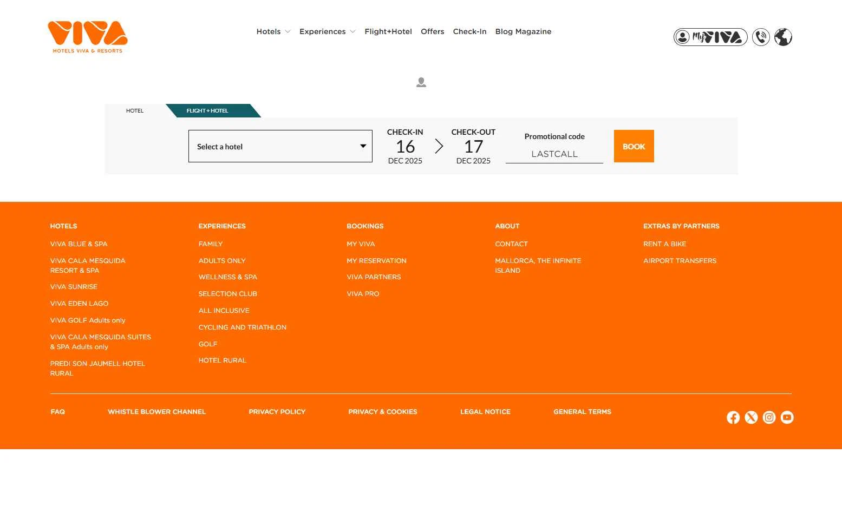Viewport: 842px width, 519px height.
Task: Open the Instagram social icon
Action: click(769, 417)
